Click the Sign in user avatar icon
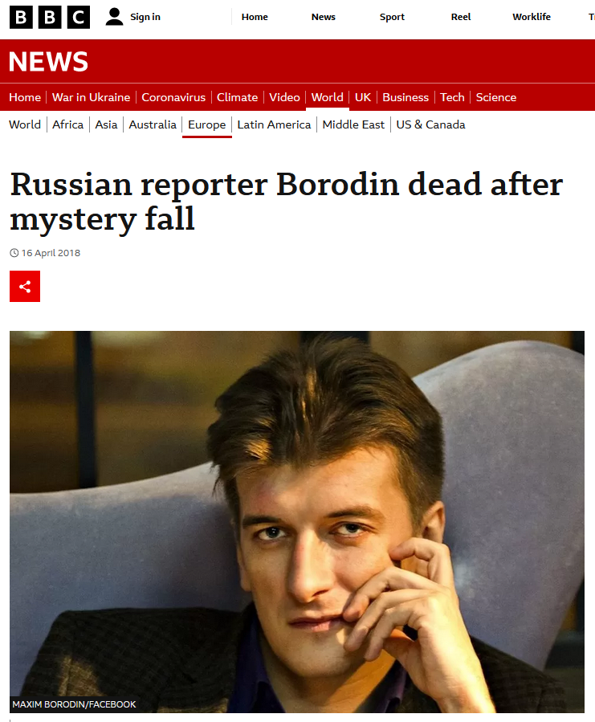This screenshot has height=722, width=595. (x=114, y=17)
